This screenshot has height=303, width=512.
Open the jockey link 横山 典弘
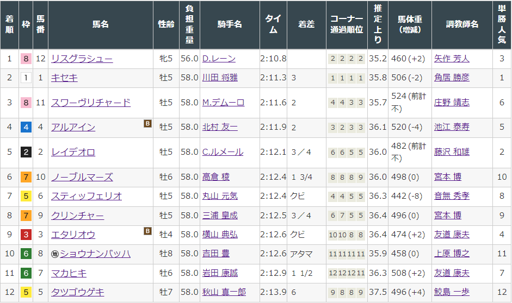click(x=220, y=235)
